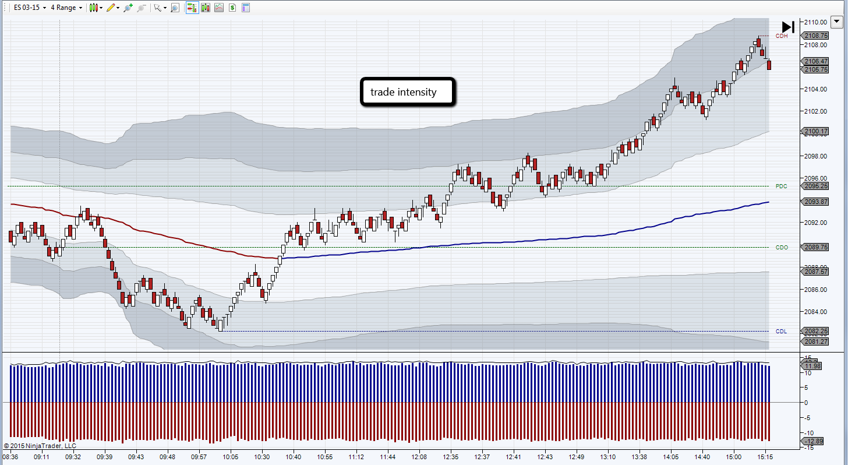Open the ES 03-15 instrument selector
The height and width of the screenshot is (465, 848).
[30, 8]
